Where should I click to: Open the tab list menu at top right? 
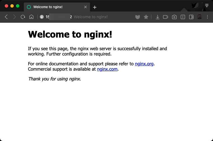click(207, 5)
